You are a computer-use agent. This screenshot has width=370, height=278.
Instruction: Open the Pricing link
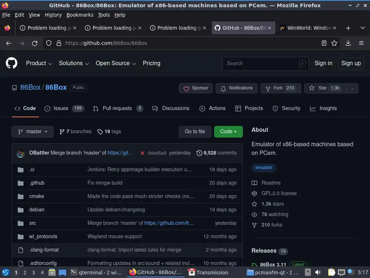tap(151, 63)
